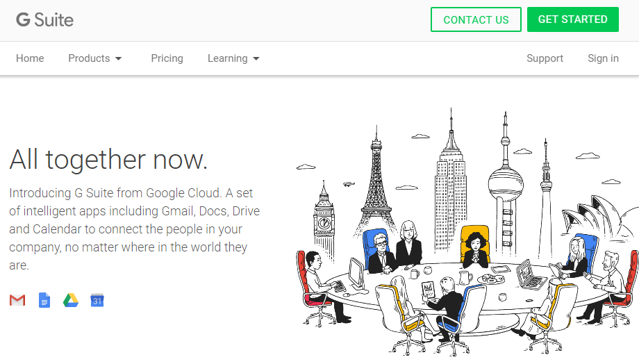Open the Products menu
The width and height of the screenshot is (639, 364).
[95, 58]
